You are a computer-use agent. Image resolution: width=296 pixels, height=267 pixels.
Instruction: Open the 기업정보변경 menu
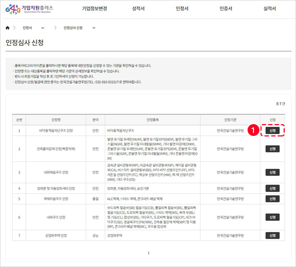[94, 9]
